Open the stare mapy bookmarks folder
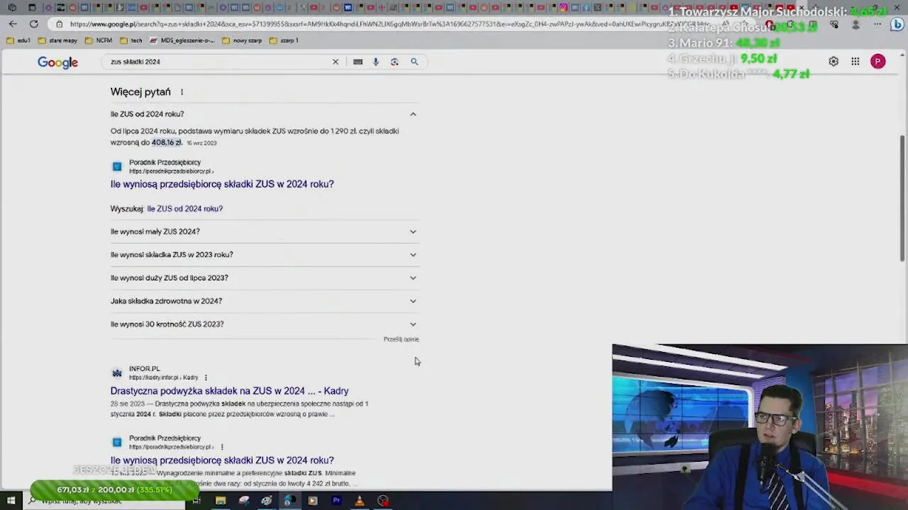Image resolution: width=908 pixels, height=510 pixels. tap(57, 40)
